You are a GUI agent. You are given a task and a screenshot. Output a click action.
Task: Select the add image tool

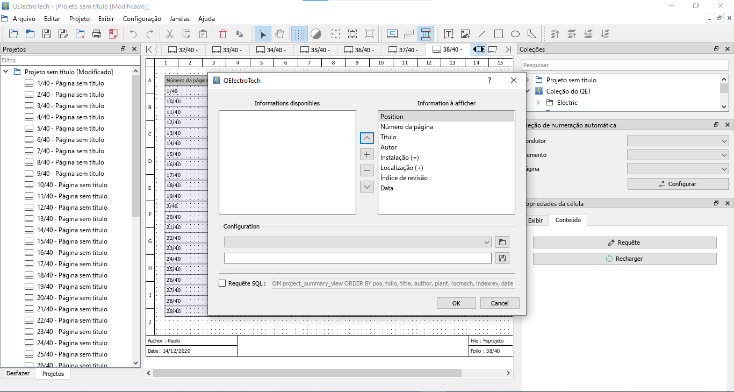click(465, 34)
